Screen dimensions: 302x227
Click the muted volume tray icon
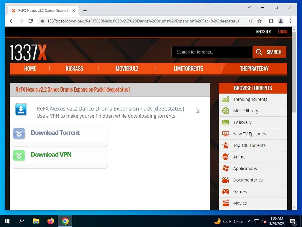(264, 221)
